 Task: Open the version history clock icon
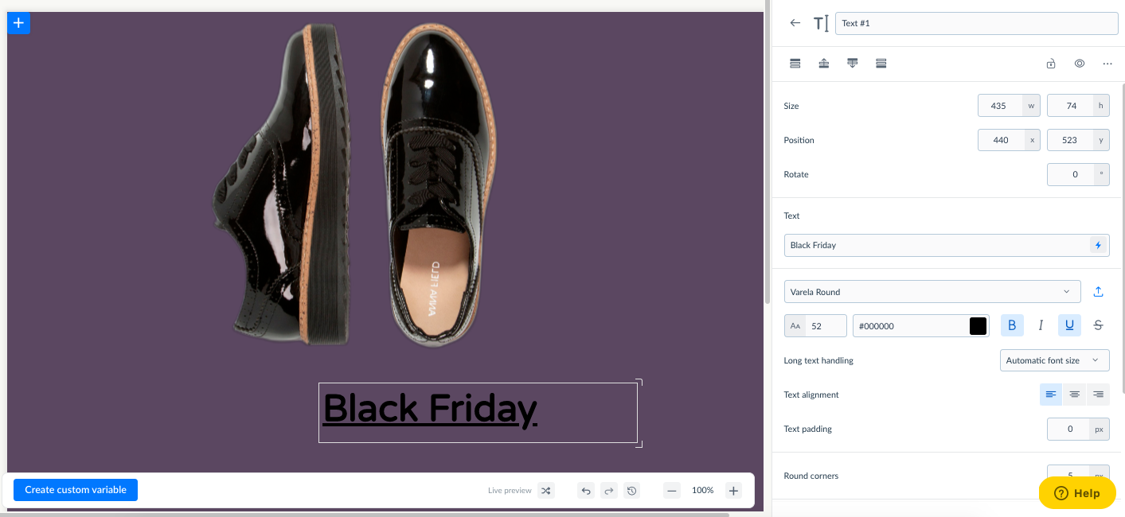(631, 491)
